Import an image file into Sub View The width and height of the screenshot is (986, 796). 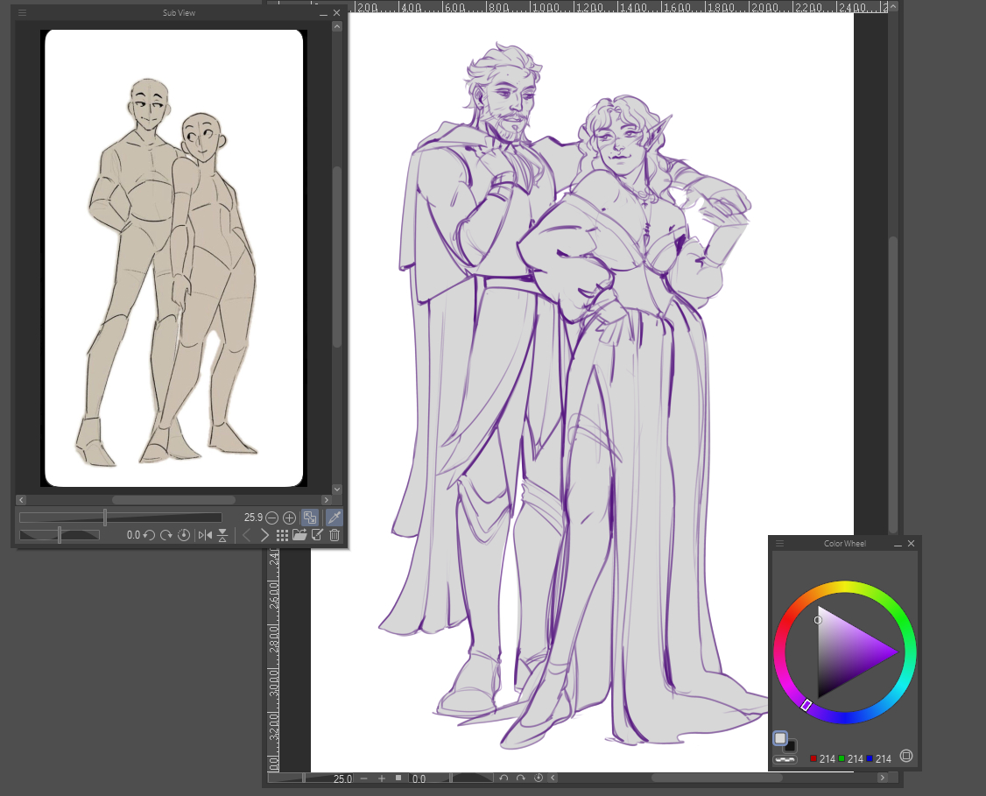coord(299,535)
